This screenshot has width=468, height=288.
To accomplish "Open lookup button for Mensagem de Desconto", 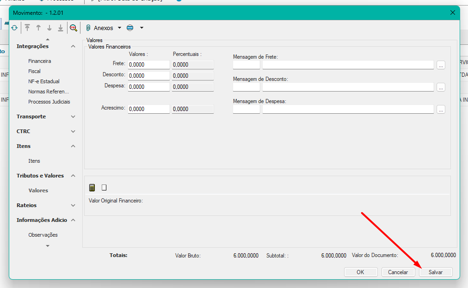I will point(441,87).
